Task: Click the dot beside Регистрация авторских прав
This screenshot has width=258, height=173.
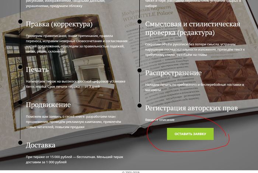Action: 139,106
